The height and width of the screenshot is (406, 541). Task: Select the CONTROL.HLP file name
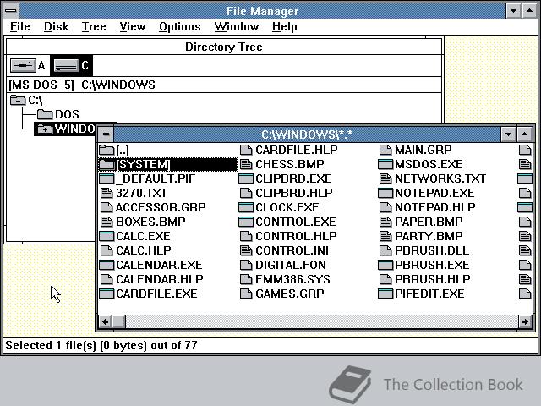(296, 236)
